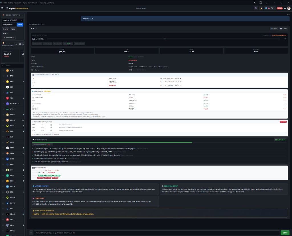Click the DOGE coin icon in leaderboard
Viewport: 292px width, 236px height.
click(x=7, y=115)
